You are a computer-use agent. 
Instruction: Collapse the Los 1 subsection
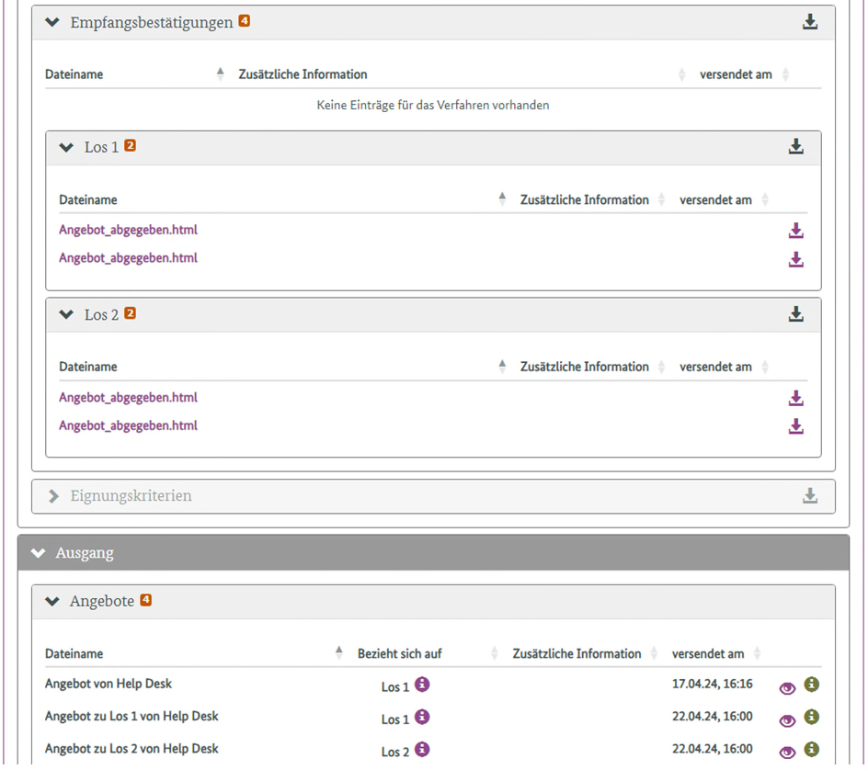[66, 147]
